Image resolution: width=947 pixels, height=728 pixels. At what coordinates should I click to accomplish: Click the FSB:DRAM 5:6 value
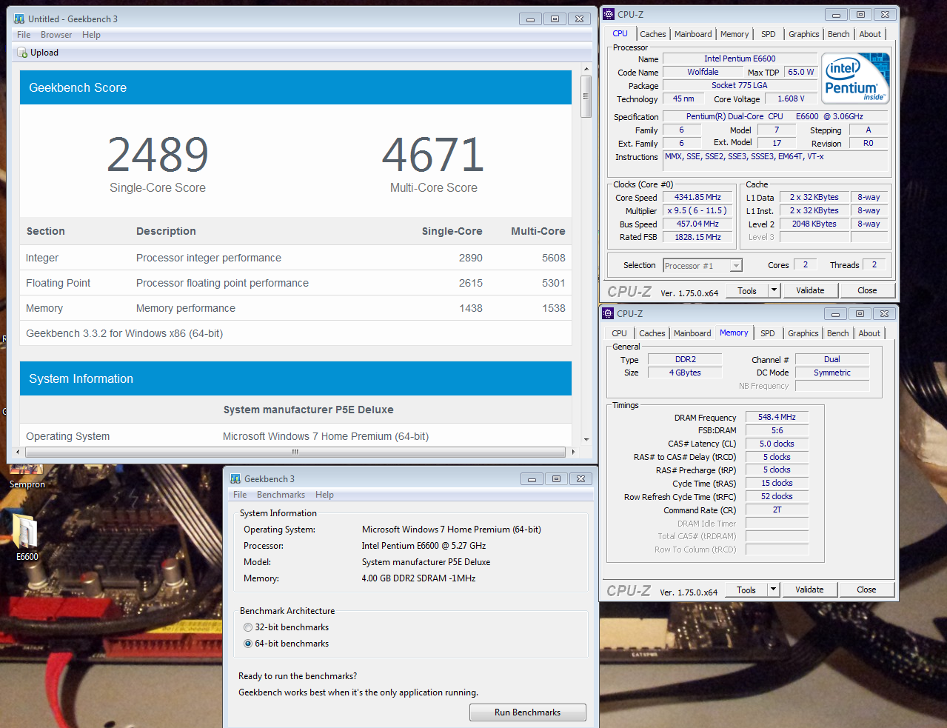pos(777,430)
